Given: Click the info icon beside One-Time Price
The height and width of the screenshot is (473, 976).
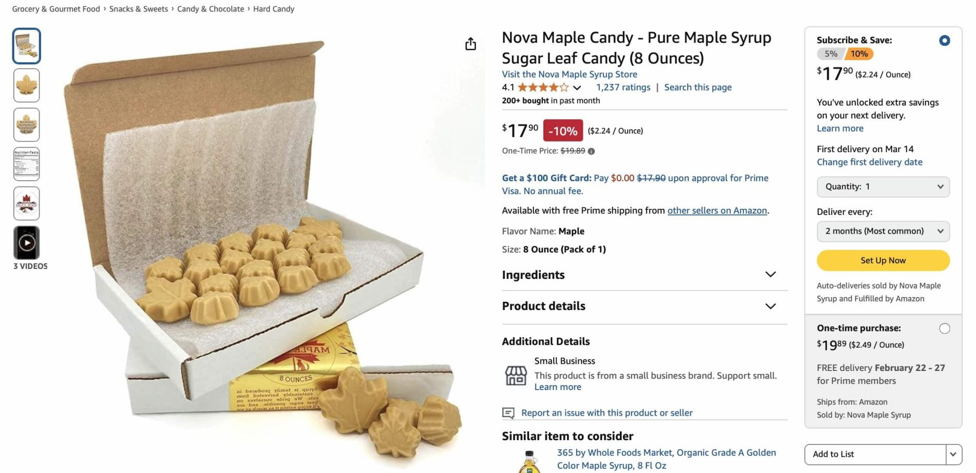Looking at the screenshot, I should (x=591, y=151).
